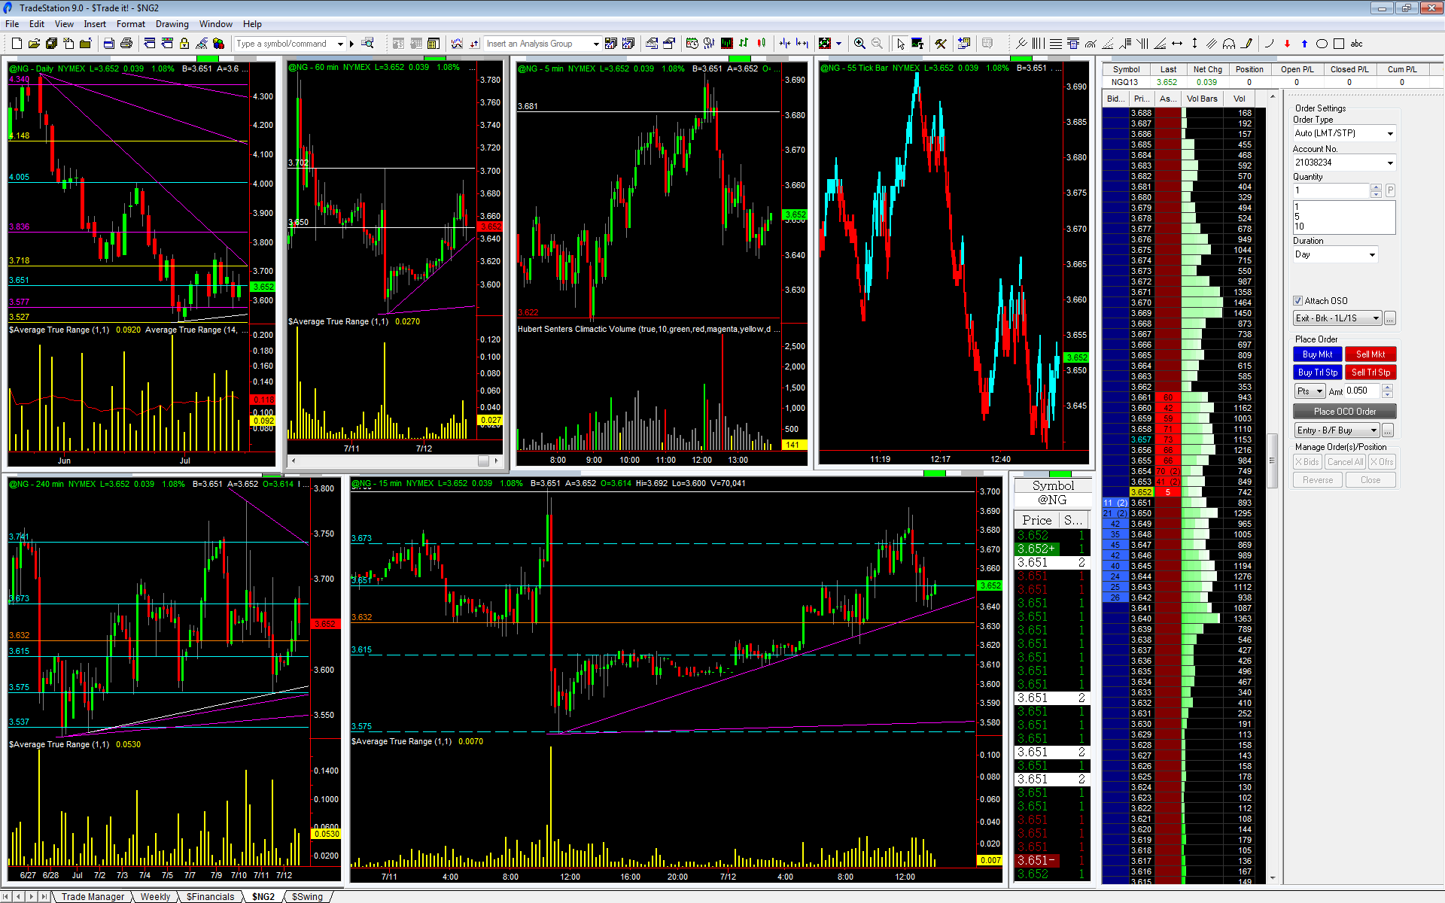Select the Pointer arrow tool
Image resolution: width=1445 pixels, height=903 pixels.
click(x=901, y=44)
